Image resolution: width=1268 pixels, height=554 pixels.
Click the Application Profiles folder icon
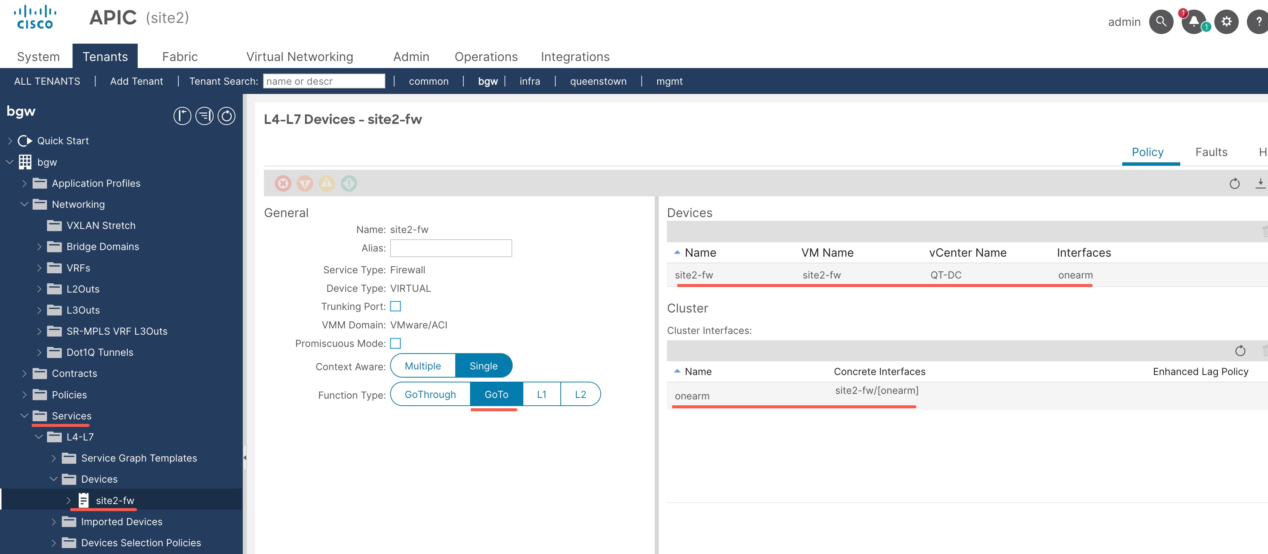click(39, 183)
